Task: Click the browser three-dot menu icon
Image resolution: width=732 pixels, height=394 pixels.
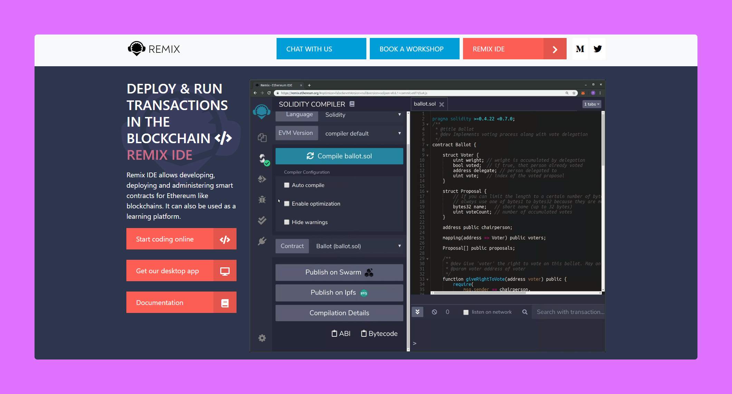Action: [x=600, y=93]
